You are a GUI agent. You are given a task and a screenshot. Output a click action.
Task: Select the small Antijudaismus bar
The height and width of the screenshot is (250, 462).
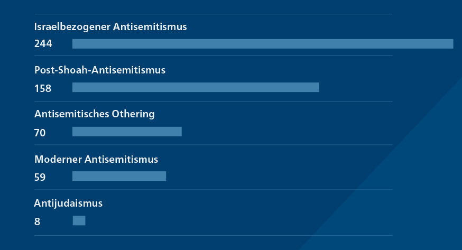[79, 220]
